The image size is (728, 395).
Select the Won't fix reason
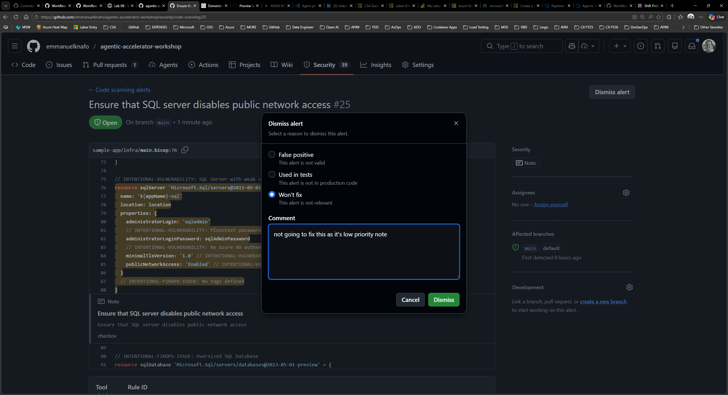272,194
